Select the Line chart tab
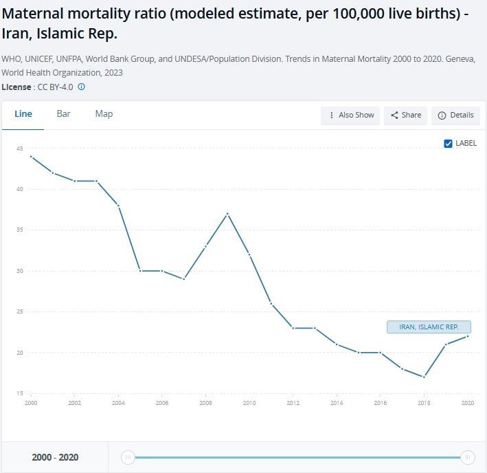487x473 pixels. (23, 114)
